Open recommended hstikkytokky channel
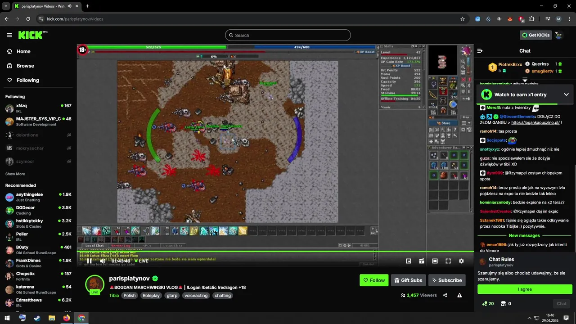The image size is (576, 324). click(38, 224)
